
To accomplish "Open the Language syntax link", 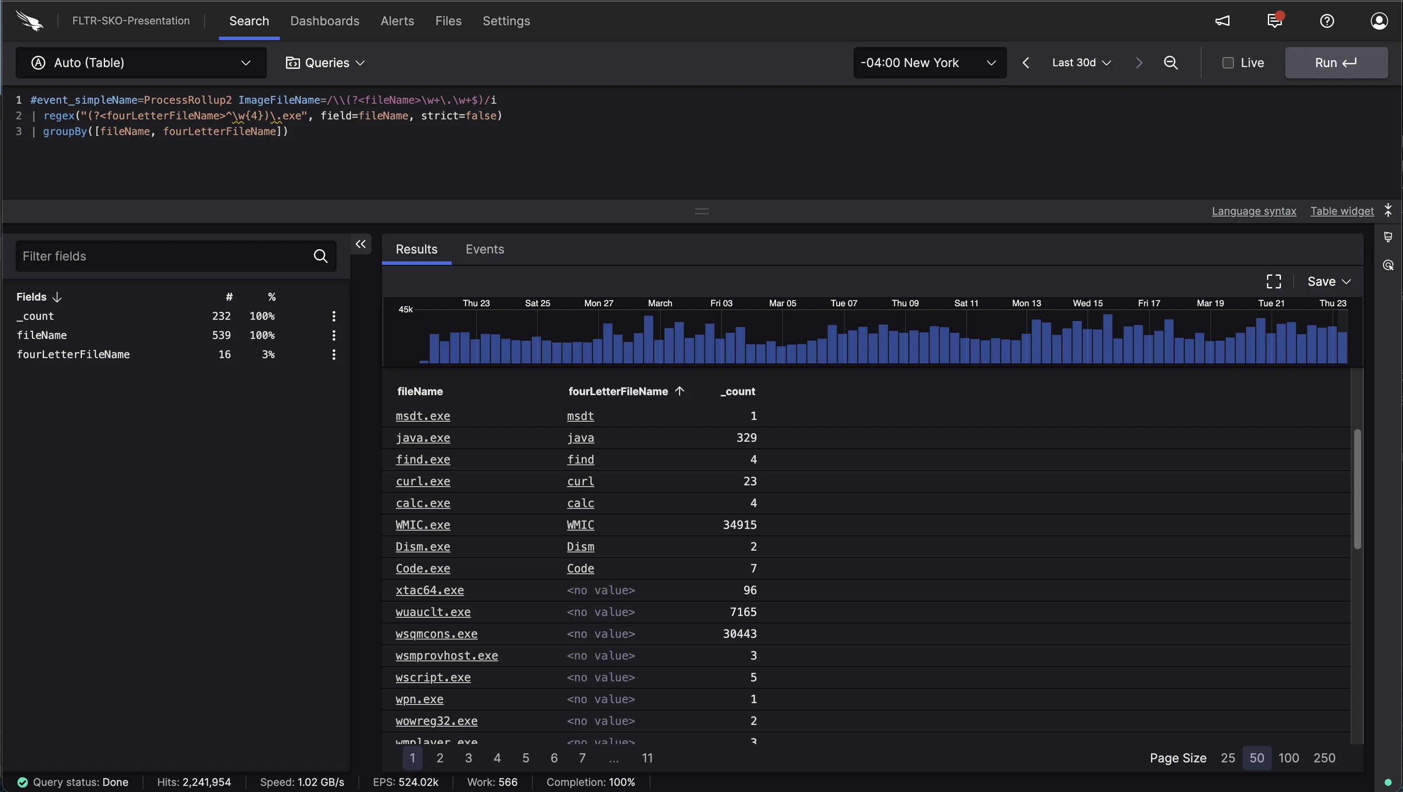I will coord(1254,211).
